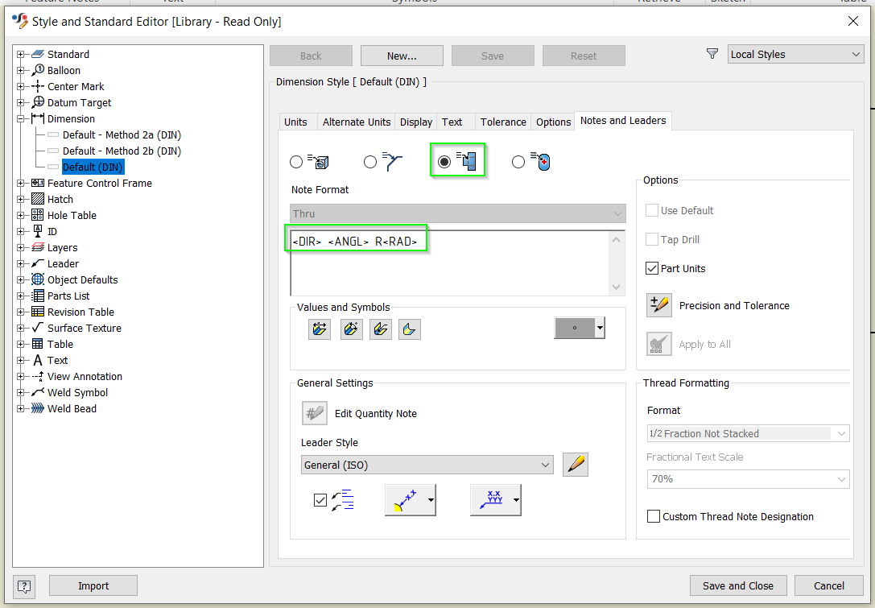Click the Standard style icon in tree
This screenshot has height=608, width=875.
coord(37,54)
